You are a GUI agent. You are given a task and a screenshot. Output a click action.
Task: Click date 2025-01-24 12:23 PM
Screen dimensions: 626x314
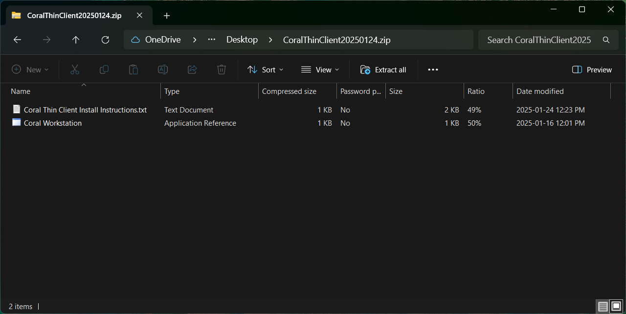(x=551, y=110)
